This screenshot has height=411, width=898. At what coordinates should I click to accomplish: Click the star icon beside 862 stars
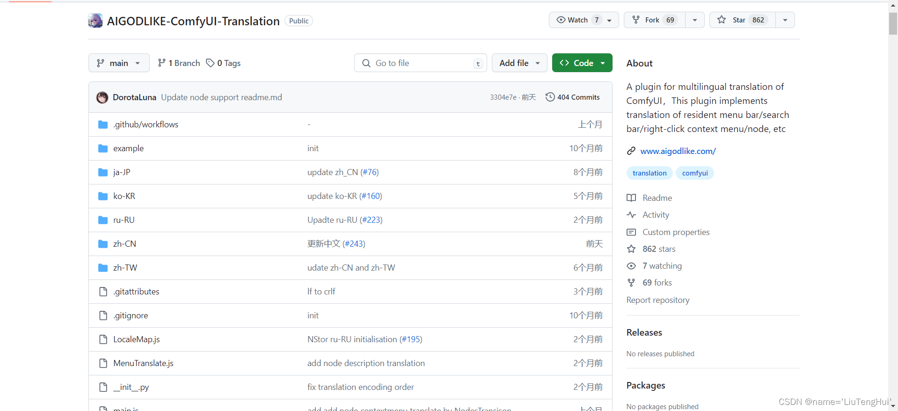click(631, 249)
